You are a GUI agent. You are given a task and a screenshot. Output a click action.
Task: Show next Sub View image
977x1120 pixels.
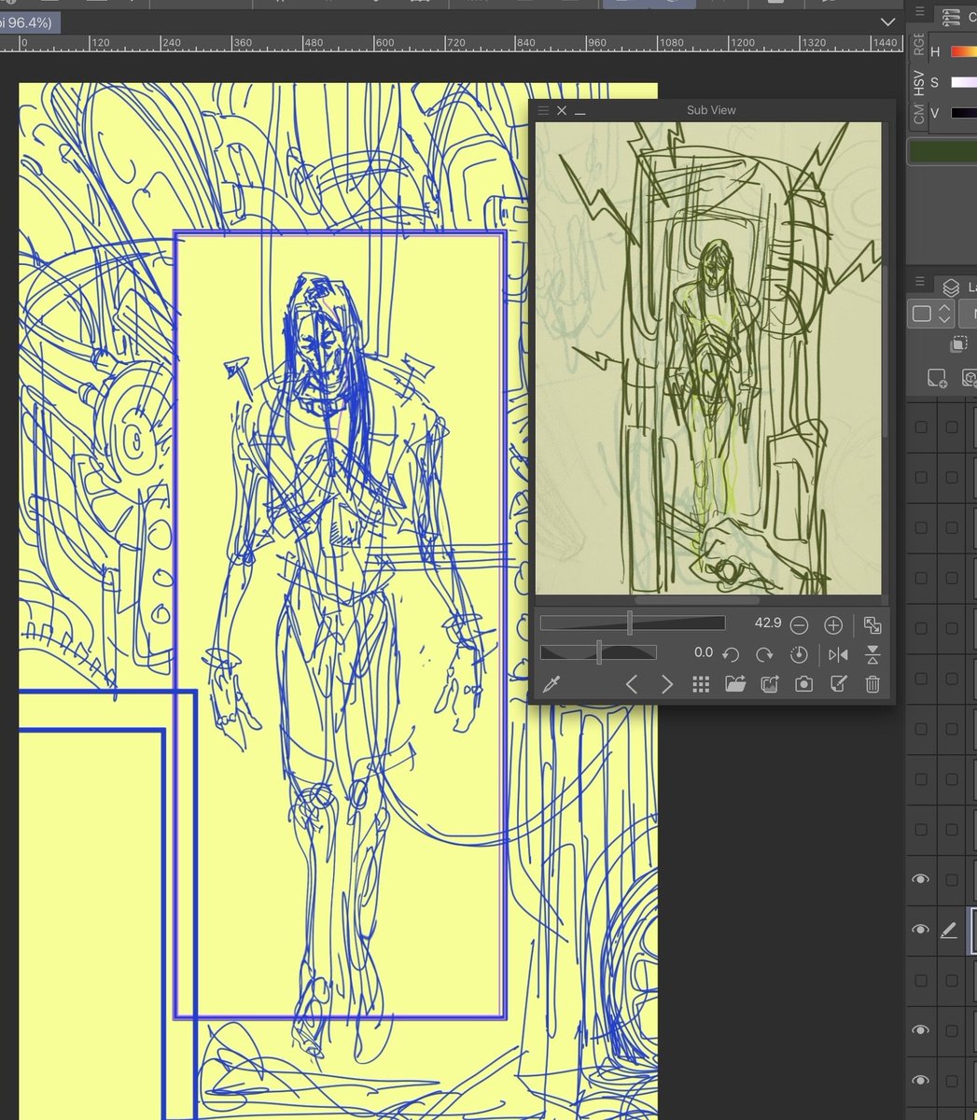pyautogui.click(x=666, y=684)
